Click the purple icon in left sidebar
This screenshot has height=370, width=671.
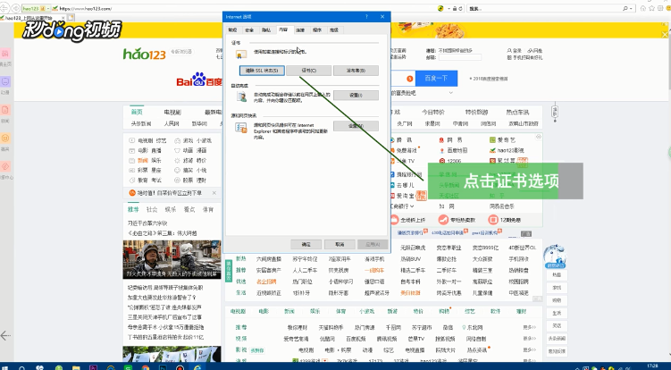(x=5, y=81)
